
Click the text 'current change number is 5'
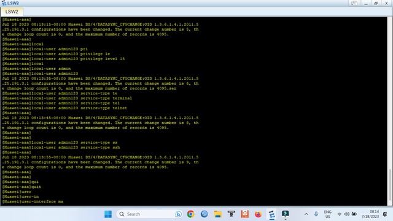157,29
